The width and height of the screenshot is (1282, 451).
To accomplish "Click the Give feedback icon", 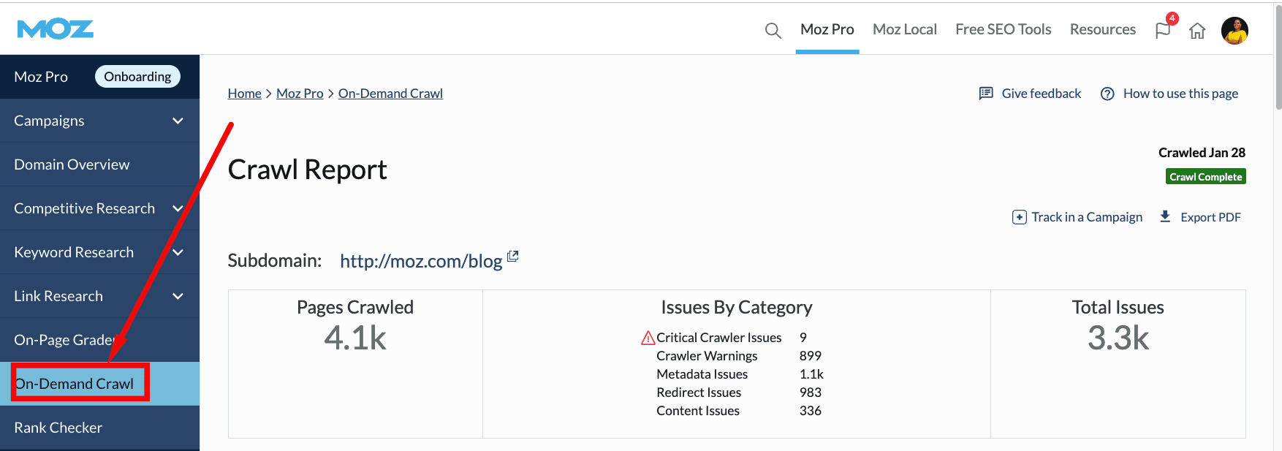I will click(986, 94).
